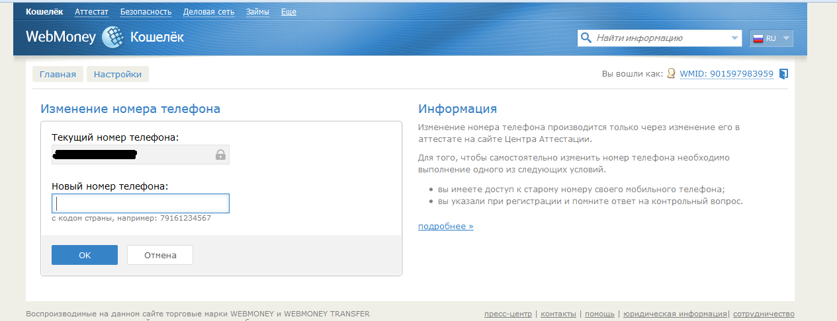Click the Отмена button
Viewport: 837px width, 321px height.
pyautogui.click(x=160, y=255)
